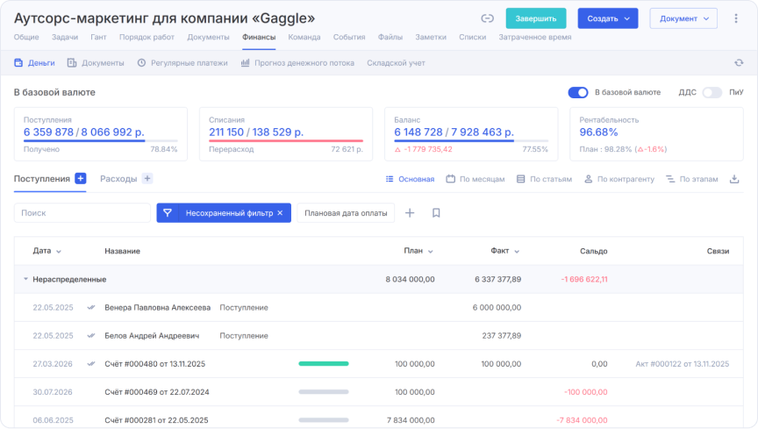Open the Файлы tab
The image size is (758, 429).
390,37
